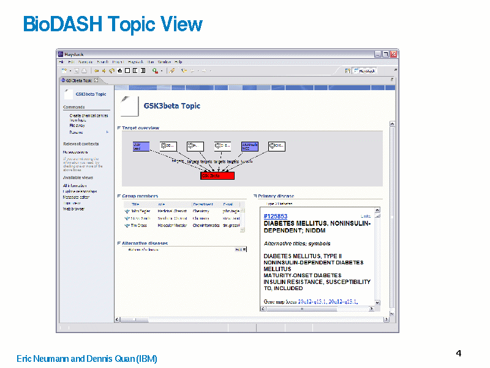Collapse the Primary disease section
Viewport: 490px width, 368px height.
coord(255,196)
